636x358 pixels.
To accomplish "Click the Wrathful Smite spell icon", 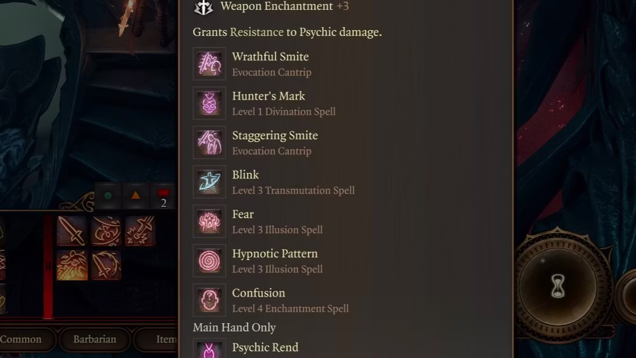I will coord(209,64).
